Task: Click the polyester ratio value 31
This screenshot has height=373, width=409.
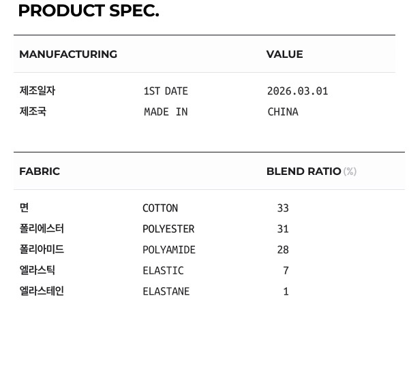Action: [x=283, y=229]
